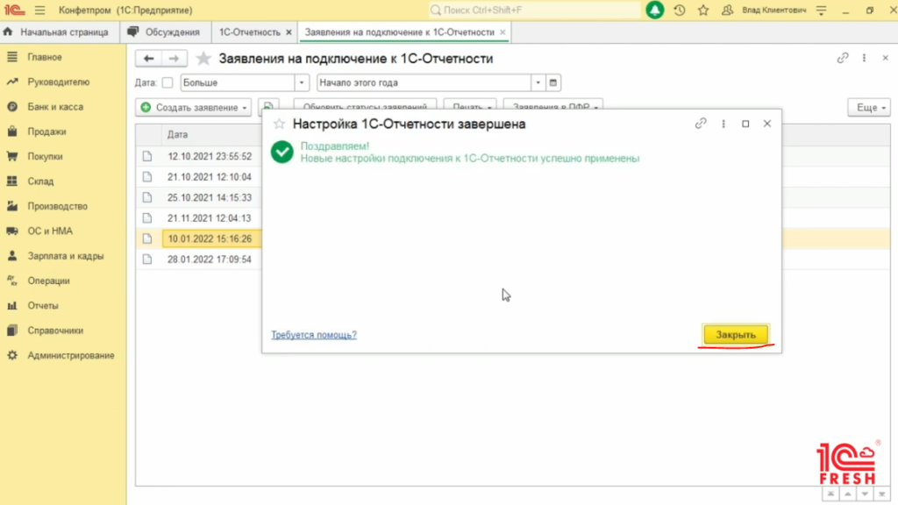The height and width of the screenshot is (505, 898).
Task: Open dialog three-dot menu
Action: [x=723, y=124]
